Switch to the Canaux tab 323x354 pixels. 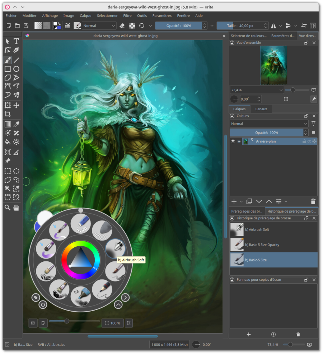(x=261, y=109)
